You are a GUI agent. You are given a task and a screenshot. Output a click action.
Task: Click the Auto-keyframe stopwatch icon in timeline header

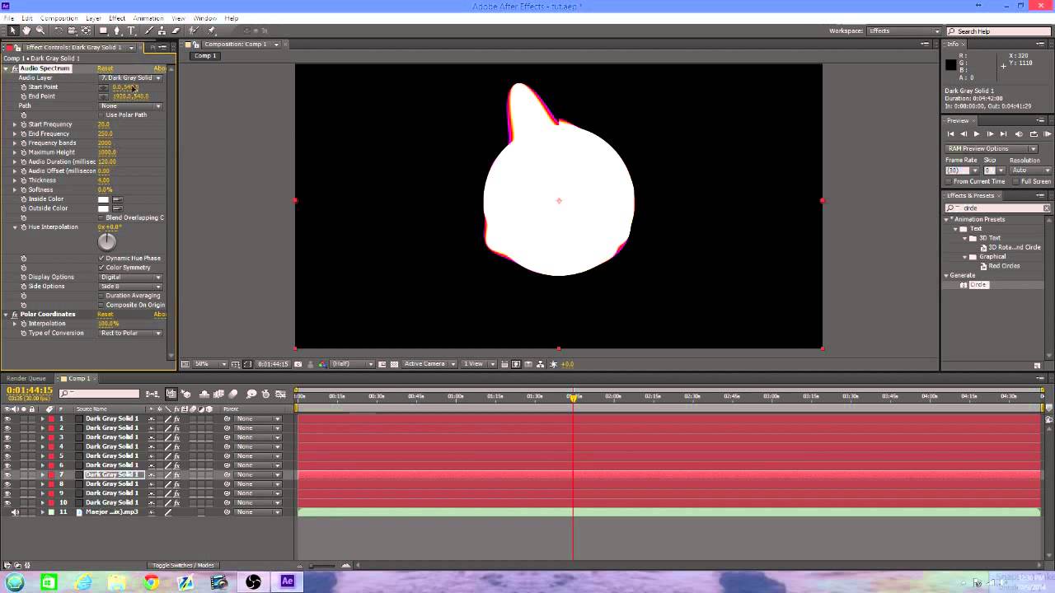[265, 394]
